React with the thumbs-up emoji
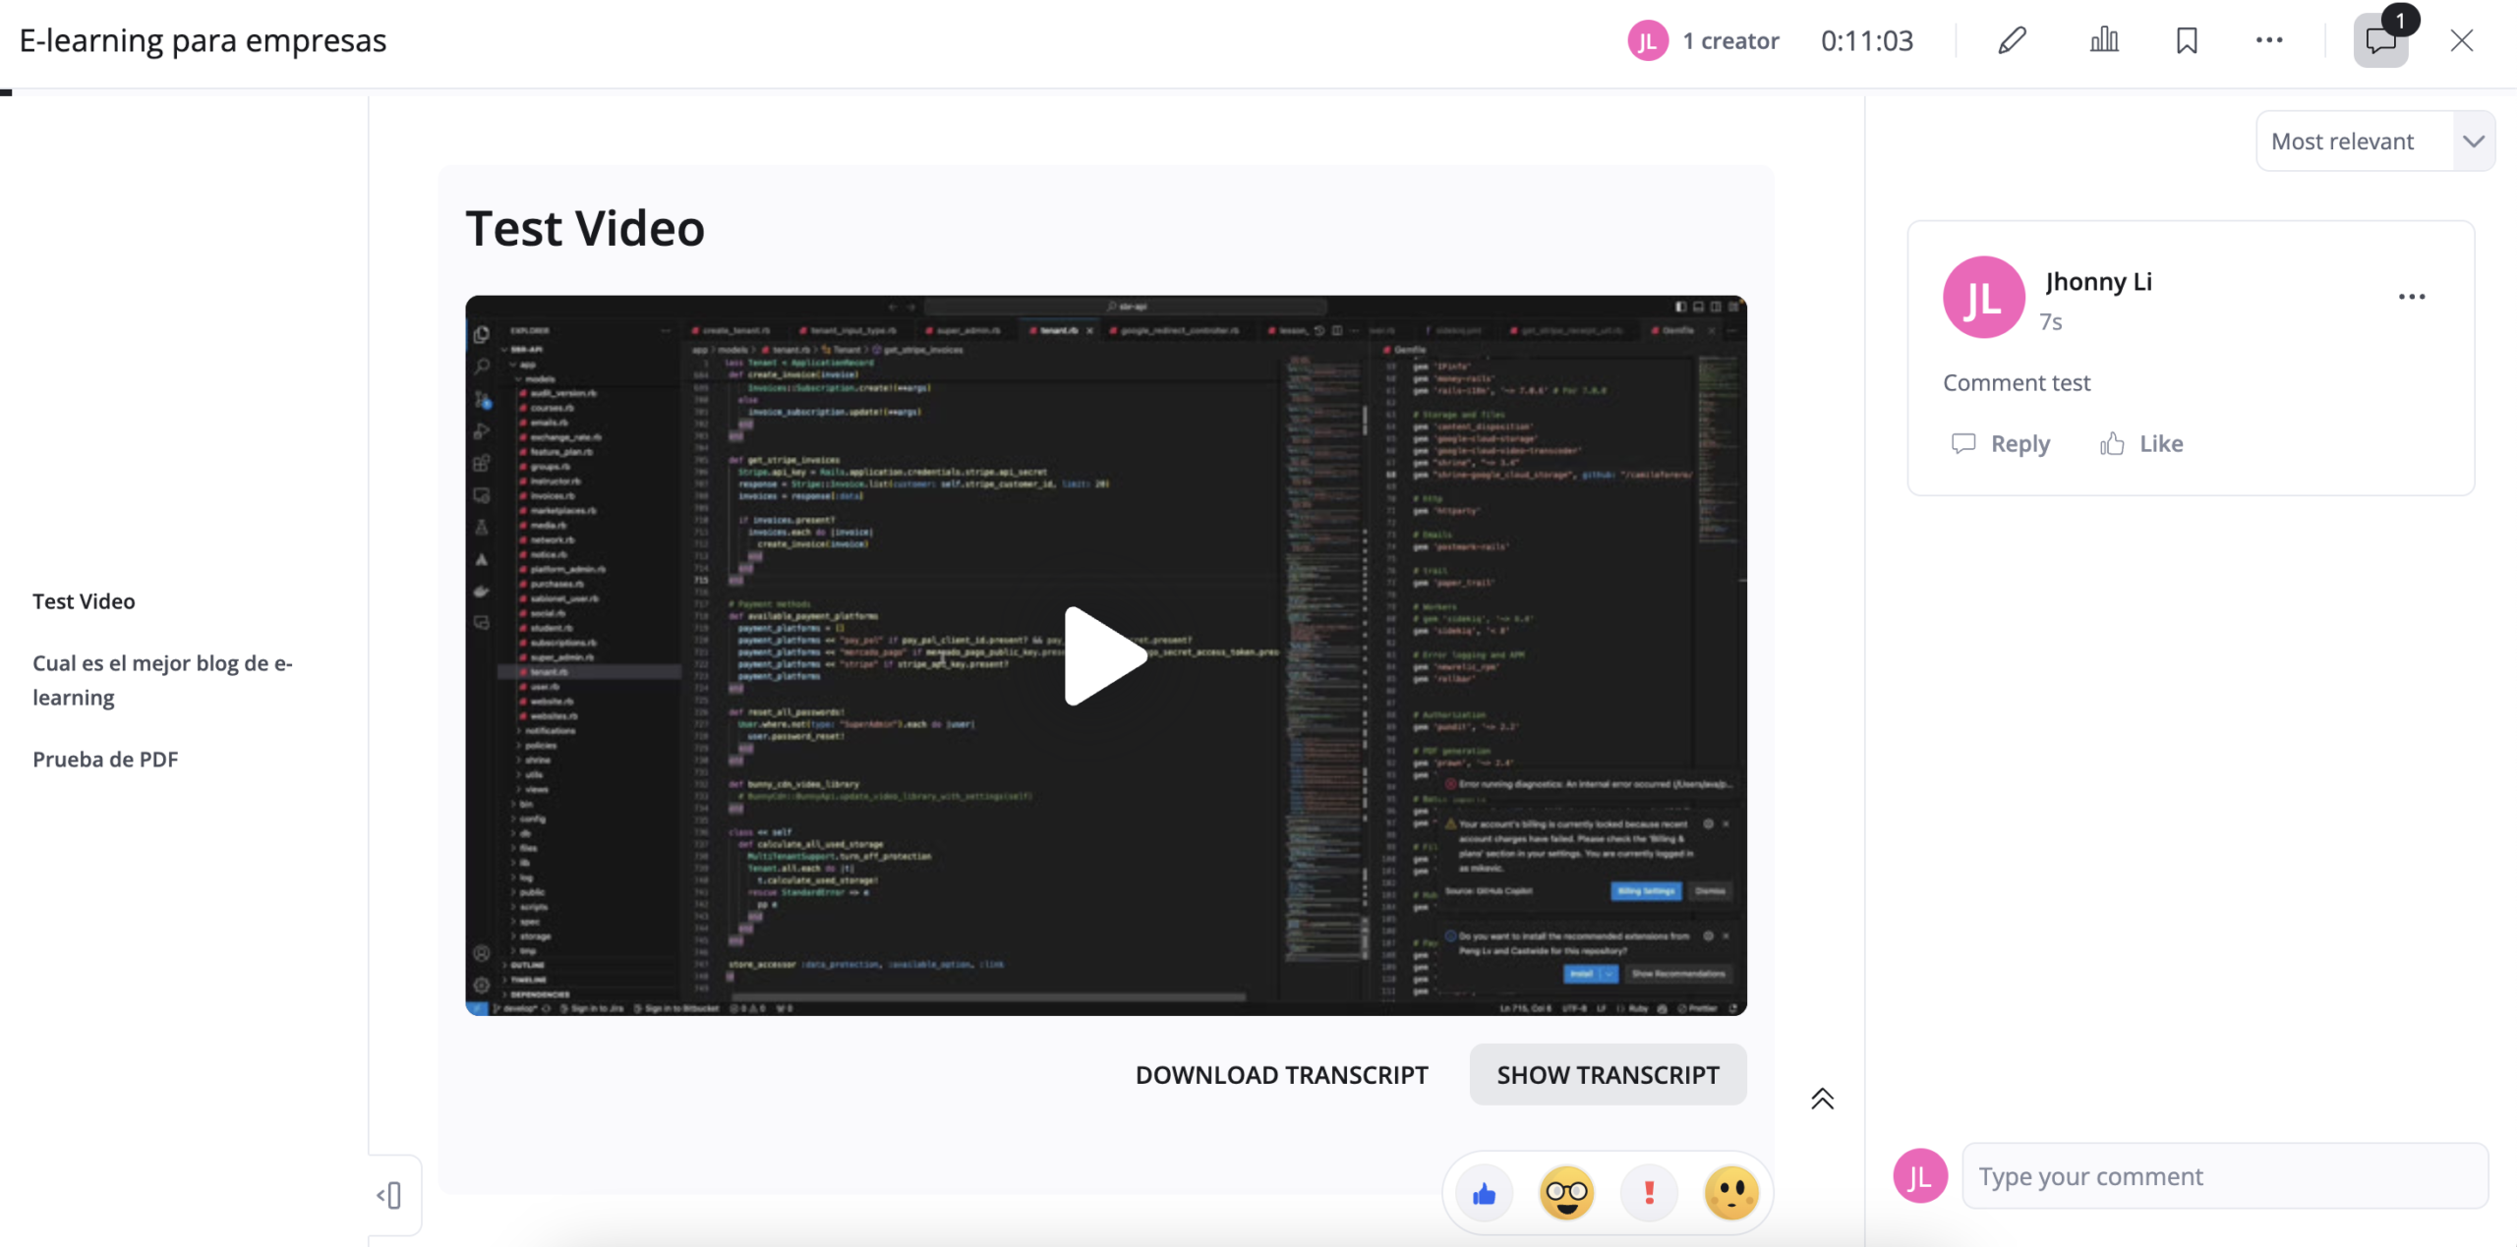Viewport: 2517px width, 1247px height. [x=1484, y=1193]
